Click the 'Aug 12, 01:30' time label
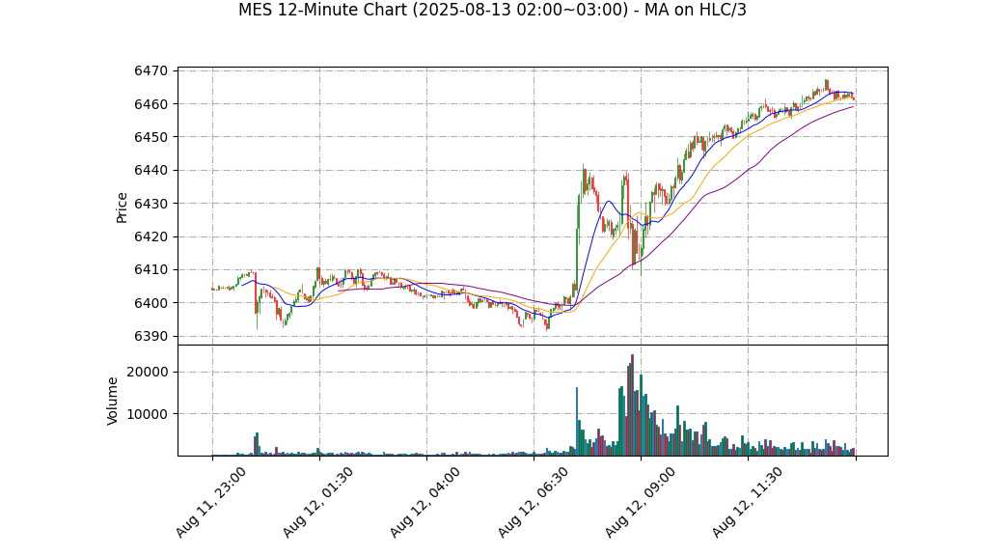The height and width of the screenshot is (555, 986). pos(317,502)
